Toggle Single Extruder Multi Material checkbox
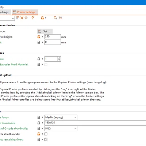The image size is (146, 146). tap(46, 65)
